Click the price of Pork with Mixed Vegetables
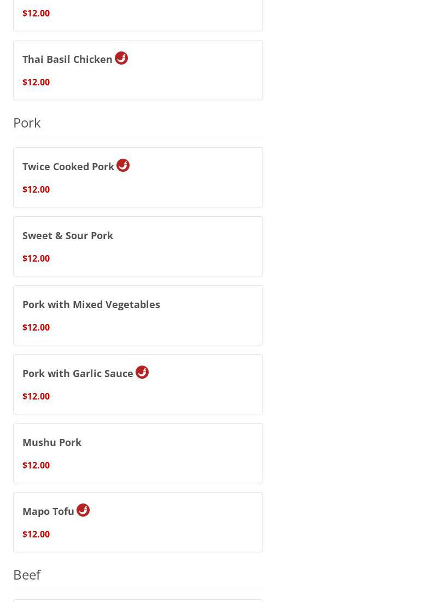Image resolution: width=421 pixels, height=602 pixels. (36, 327)
